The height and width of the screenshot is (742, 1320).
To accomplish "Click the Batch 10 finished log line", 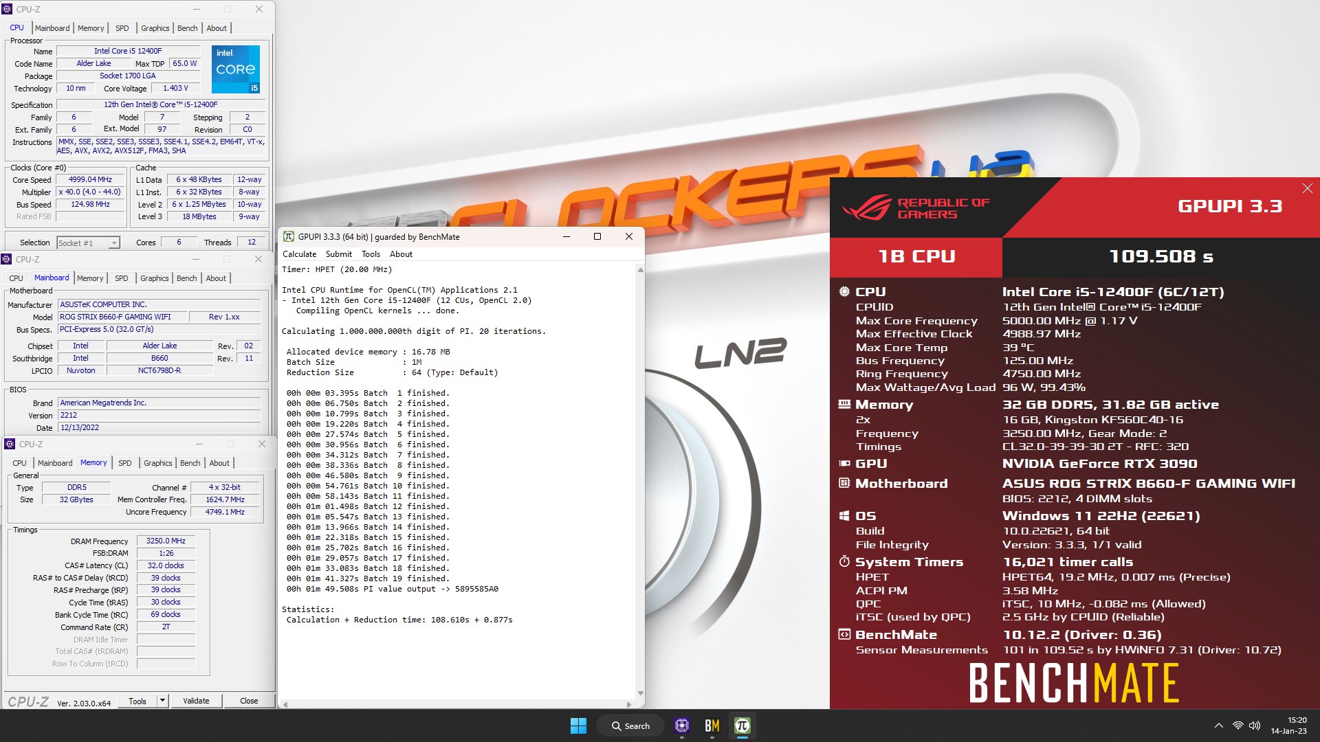I will point(368,486).
